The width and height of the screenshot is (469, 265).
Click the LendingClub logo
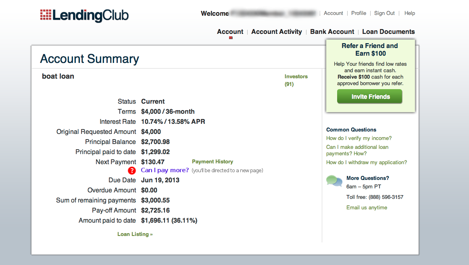tap(84, 16)
